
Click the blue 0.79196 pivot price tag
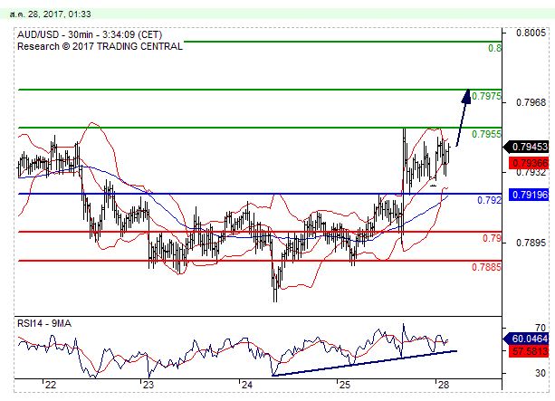click(529, 195)
